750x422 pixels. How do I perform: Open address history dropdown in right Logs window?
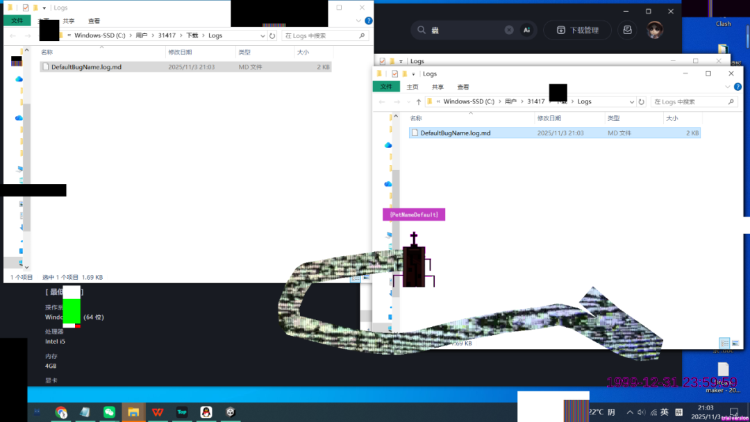coord(632,102)
